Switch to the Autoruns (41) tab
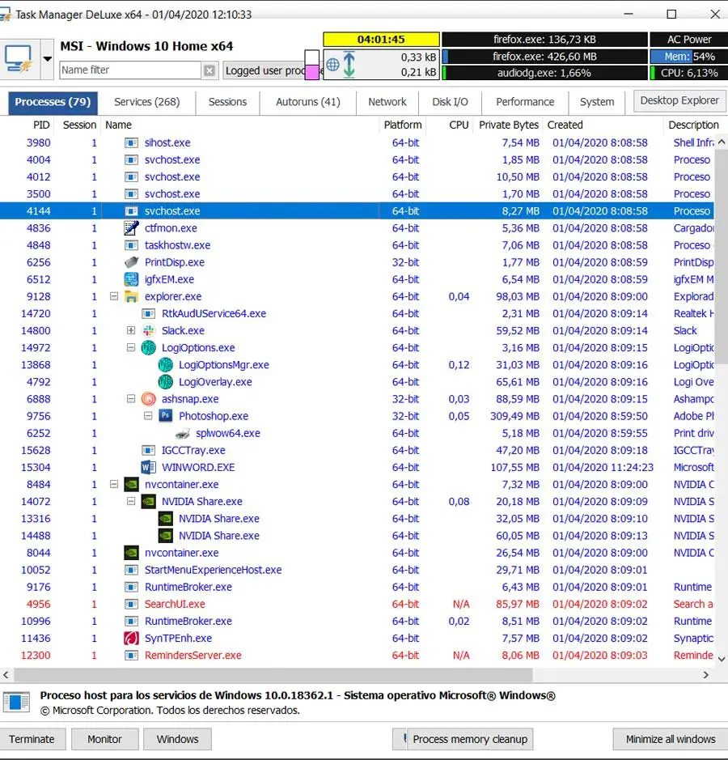The height and width of the screenshot is (760, 728). click(x=308, y=102)
